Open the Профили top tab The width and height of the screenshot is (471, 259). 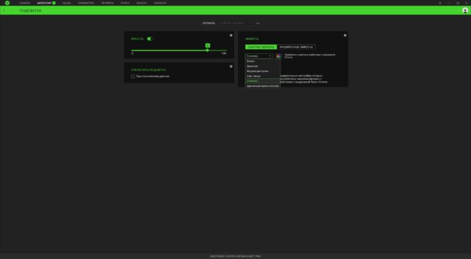click(x=107, y=3)
